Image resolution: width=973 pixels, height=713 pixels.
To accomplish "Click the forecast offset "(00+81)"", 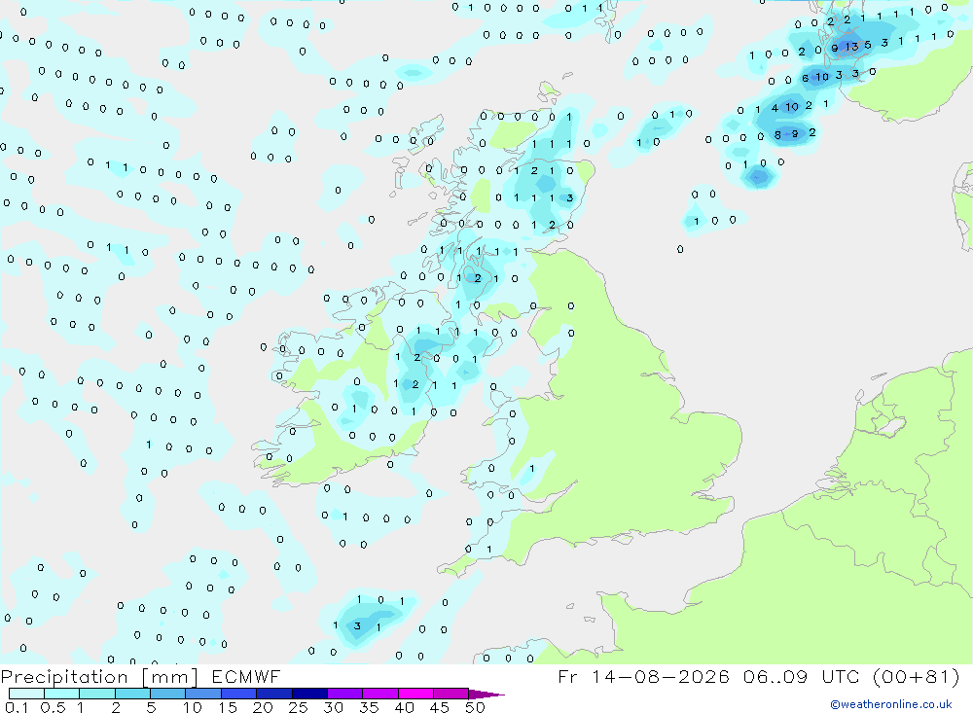I will [916, 676].
